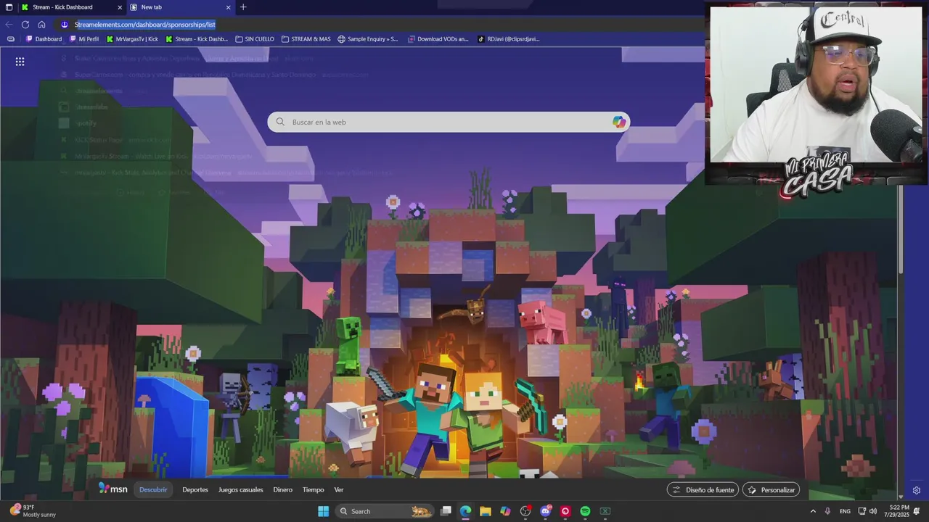This screenshot has height=522, width=929.
Task: Show hidden system tray icons
Action: (x=813, y=511)
